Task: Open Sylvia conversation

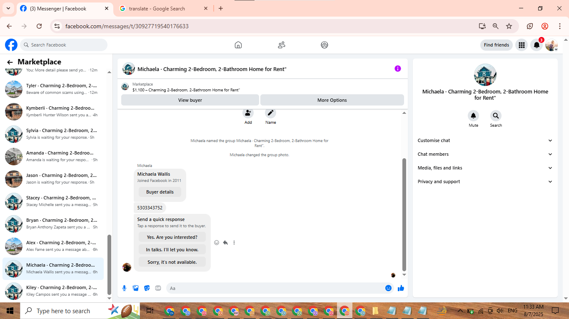Action: click(x=53, y=134)
